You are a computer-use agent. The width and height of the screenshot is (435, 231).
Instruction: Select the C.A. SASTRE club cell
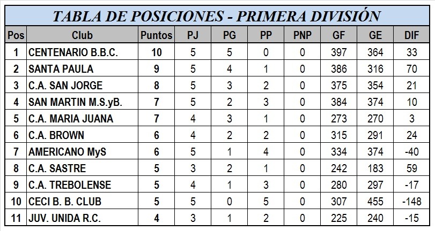(x=83, y=168)
